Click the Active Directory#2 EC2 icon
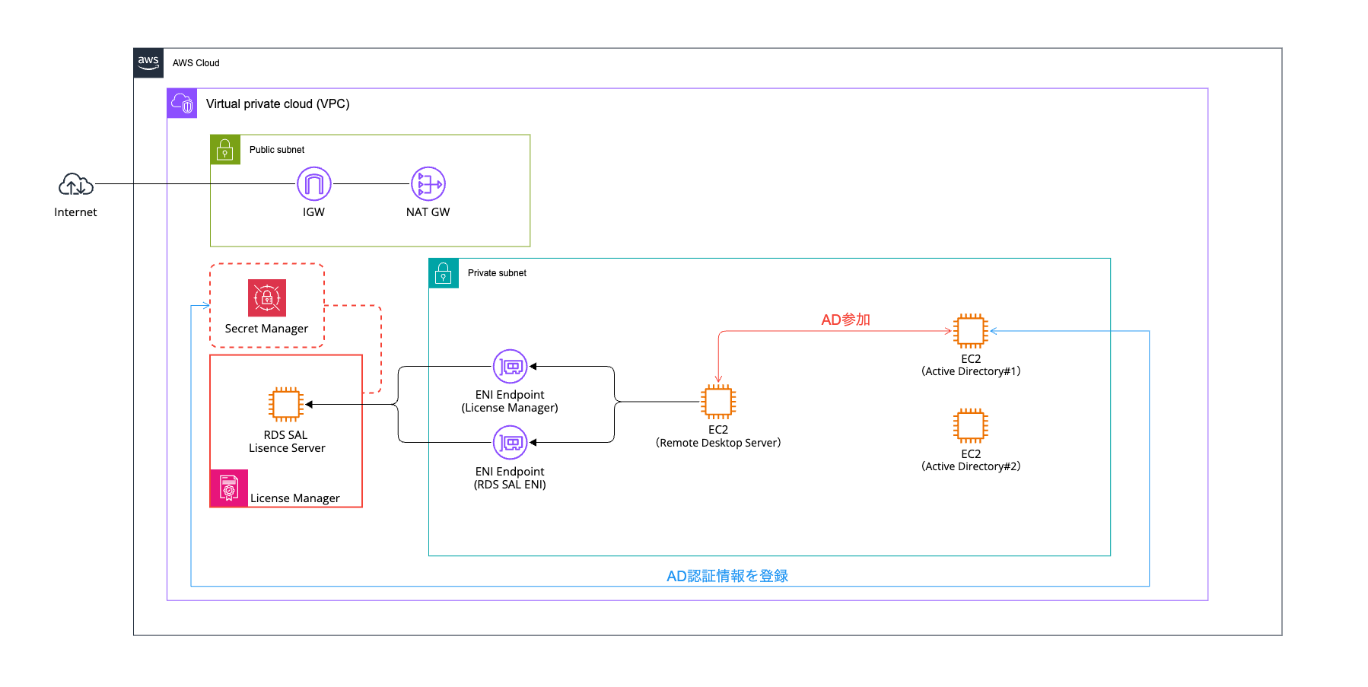The height and width of the screenshot is (687, 1368). (x=971, y=426)
